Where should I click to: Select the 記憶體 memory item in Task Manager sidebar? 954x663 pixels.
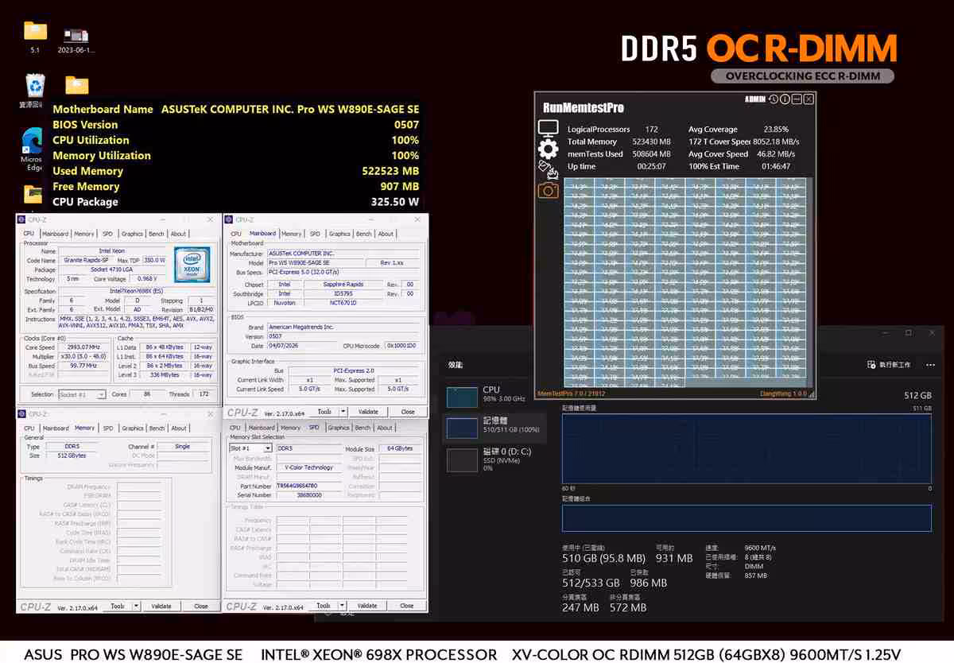494,428
